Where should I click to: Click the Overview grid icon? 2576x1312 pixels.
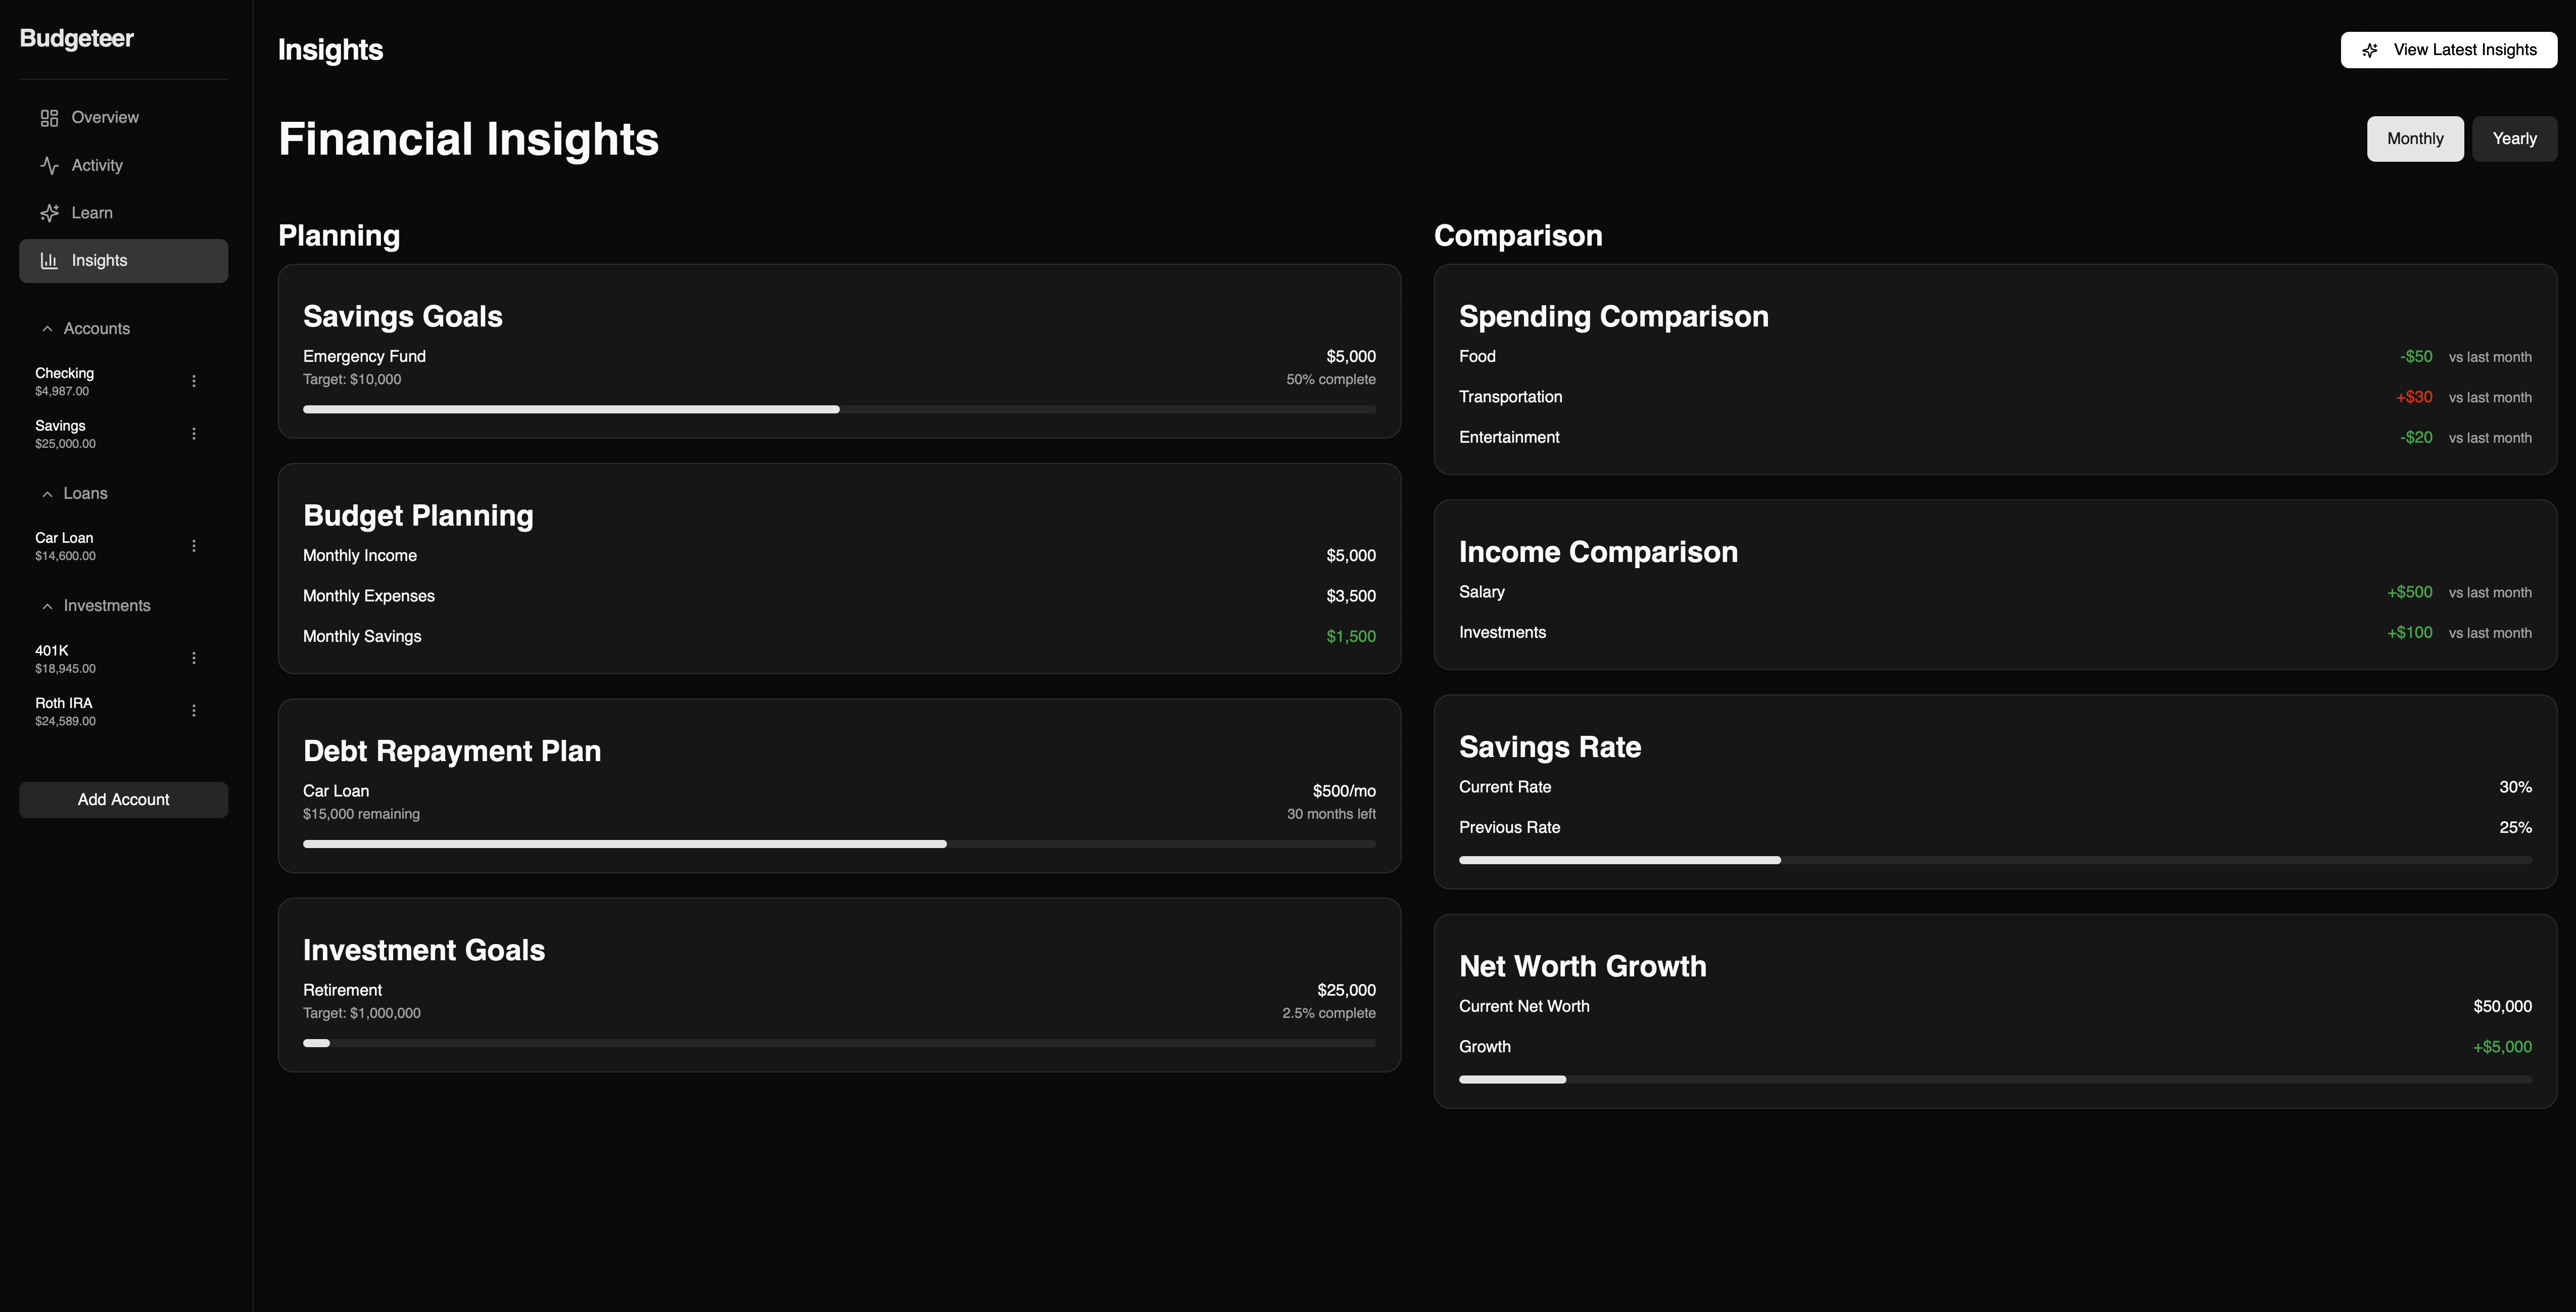(x=49, y=118)
